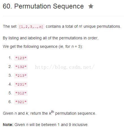The image size is (124, 128).
Task: Select the "123" permutation code block
Action: click(x=21, y=58)
